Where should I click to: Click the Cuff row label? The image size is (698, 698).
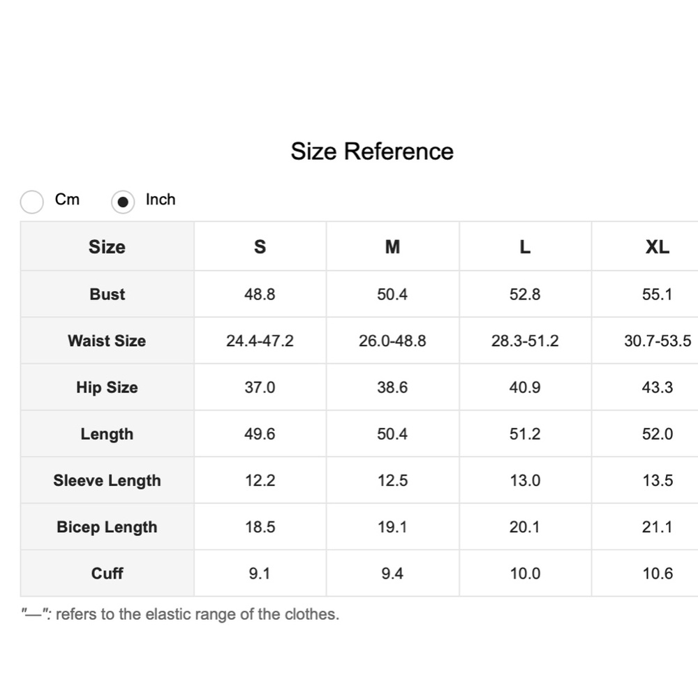107,573
